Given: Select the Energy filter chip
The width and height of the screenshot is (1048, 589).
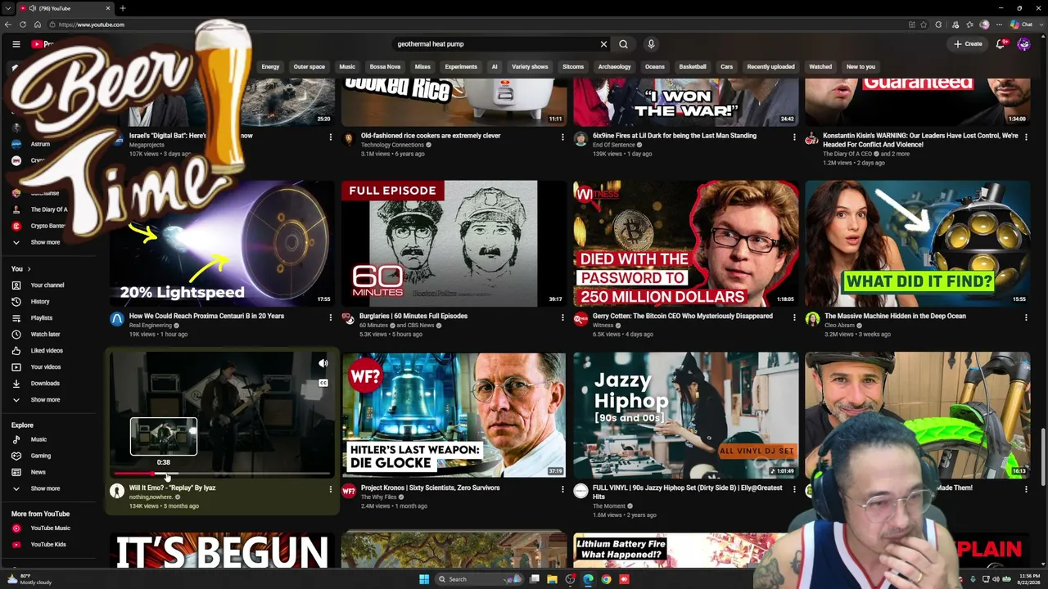Looking at the screenshot, I should coord(270,67).
